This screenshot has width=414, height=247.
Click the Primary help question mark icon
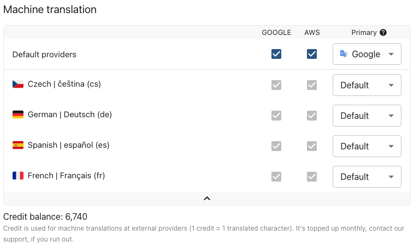click(x=383, y=33)
